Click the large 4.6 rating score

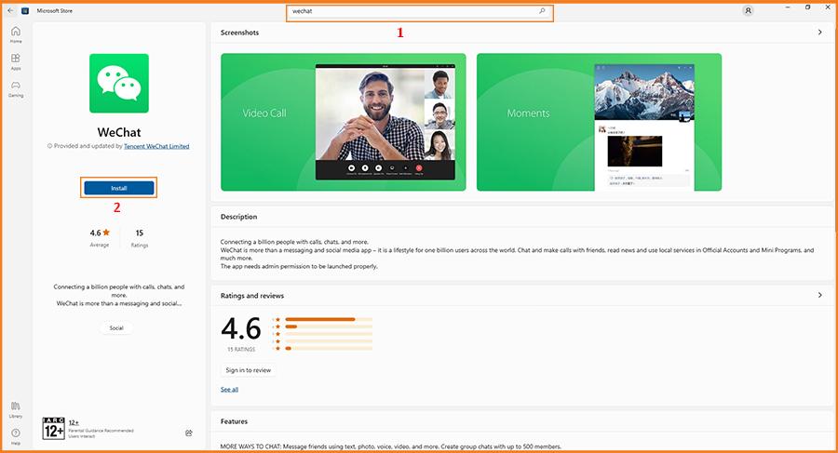coord(241,328)
